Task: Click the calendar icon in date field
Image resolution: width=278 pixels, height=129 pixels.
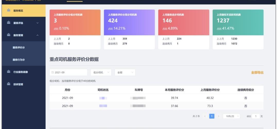Action: point(53,73)
